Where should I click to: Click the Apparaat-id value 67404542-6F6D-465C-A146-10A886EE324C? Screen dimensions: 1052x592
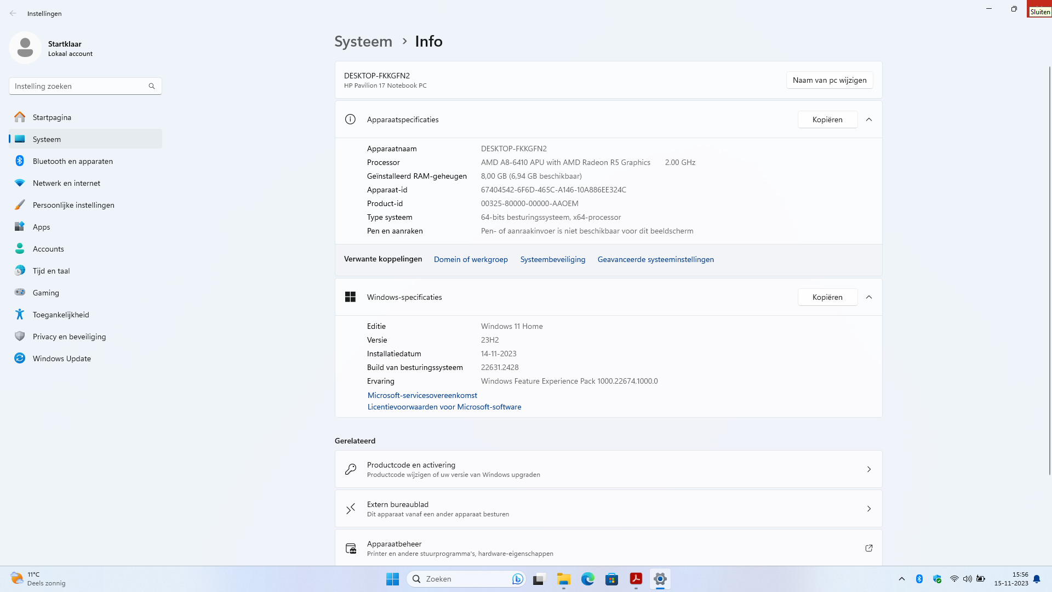pyautogui.click(x=553, y=190)
